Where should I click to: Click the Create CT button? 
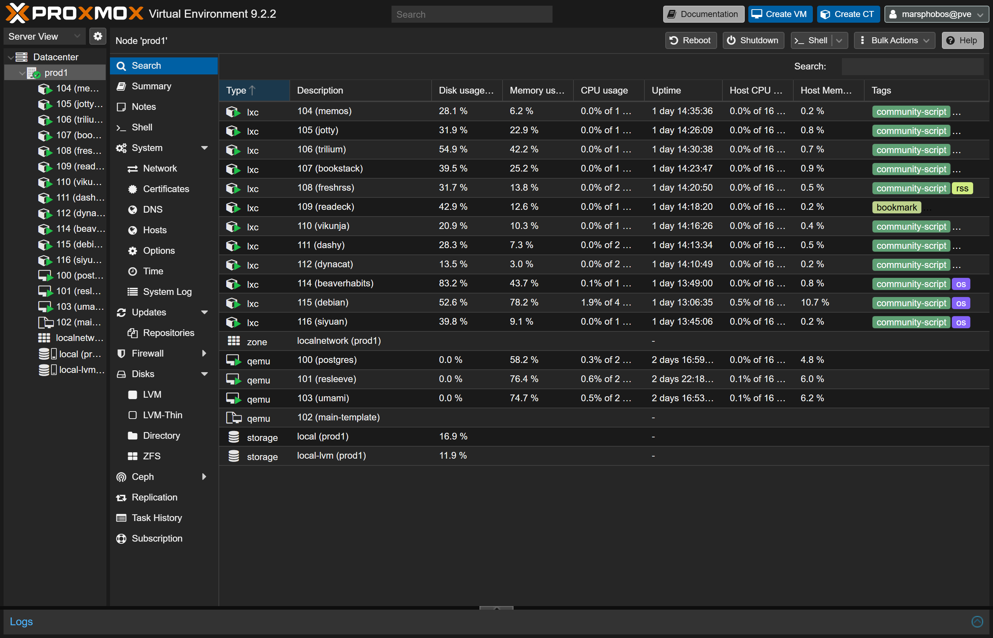coord(848,14)
